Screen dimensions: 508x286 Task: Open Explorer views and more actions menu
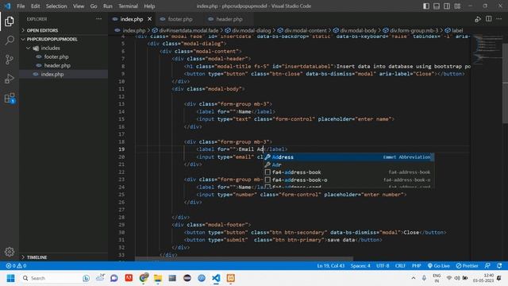pyautogui.click(x=98, y=19)
